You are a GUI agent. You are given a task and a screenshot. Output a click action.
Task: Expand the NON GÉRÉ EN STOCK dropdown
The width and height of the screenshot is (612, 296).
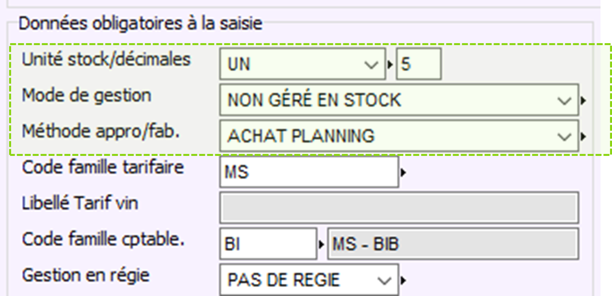(x=564, y=101)
